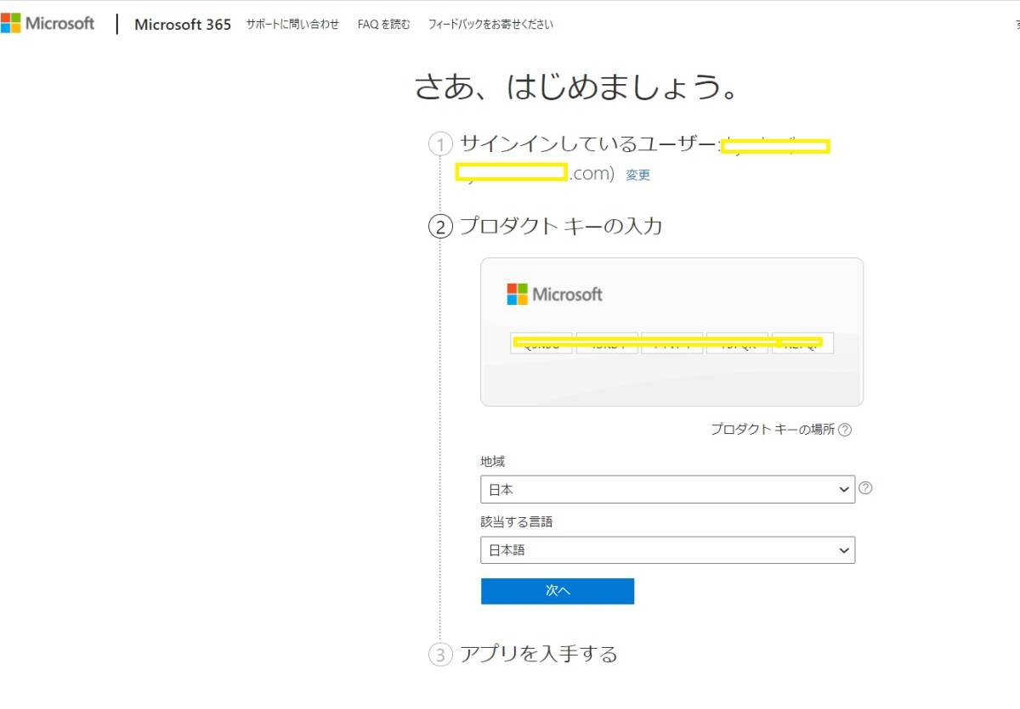Open サポートに問い合わせ link

point(292,25)
